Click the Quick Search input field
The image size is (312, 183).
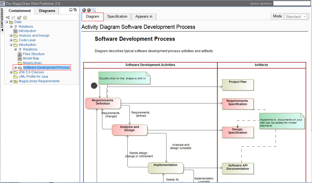point(291,4)
